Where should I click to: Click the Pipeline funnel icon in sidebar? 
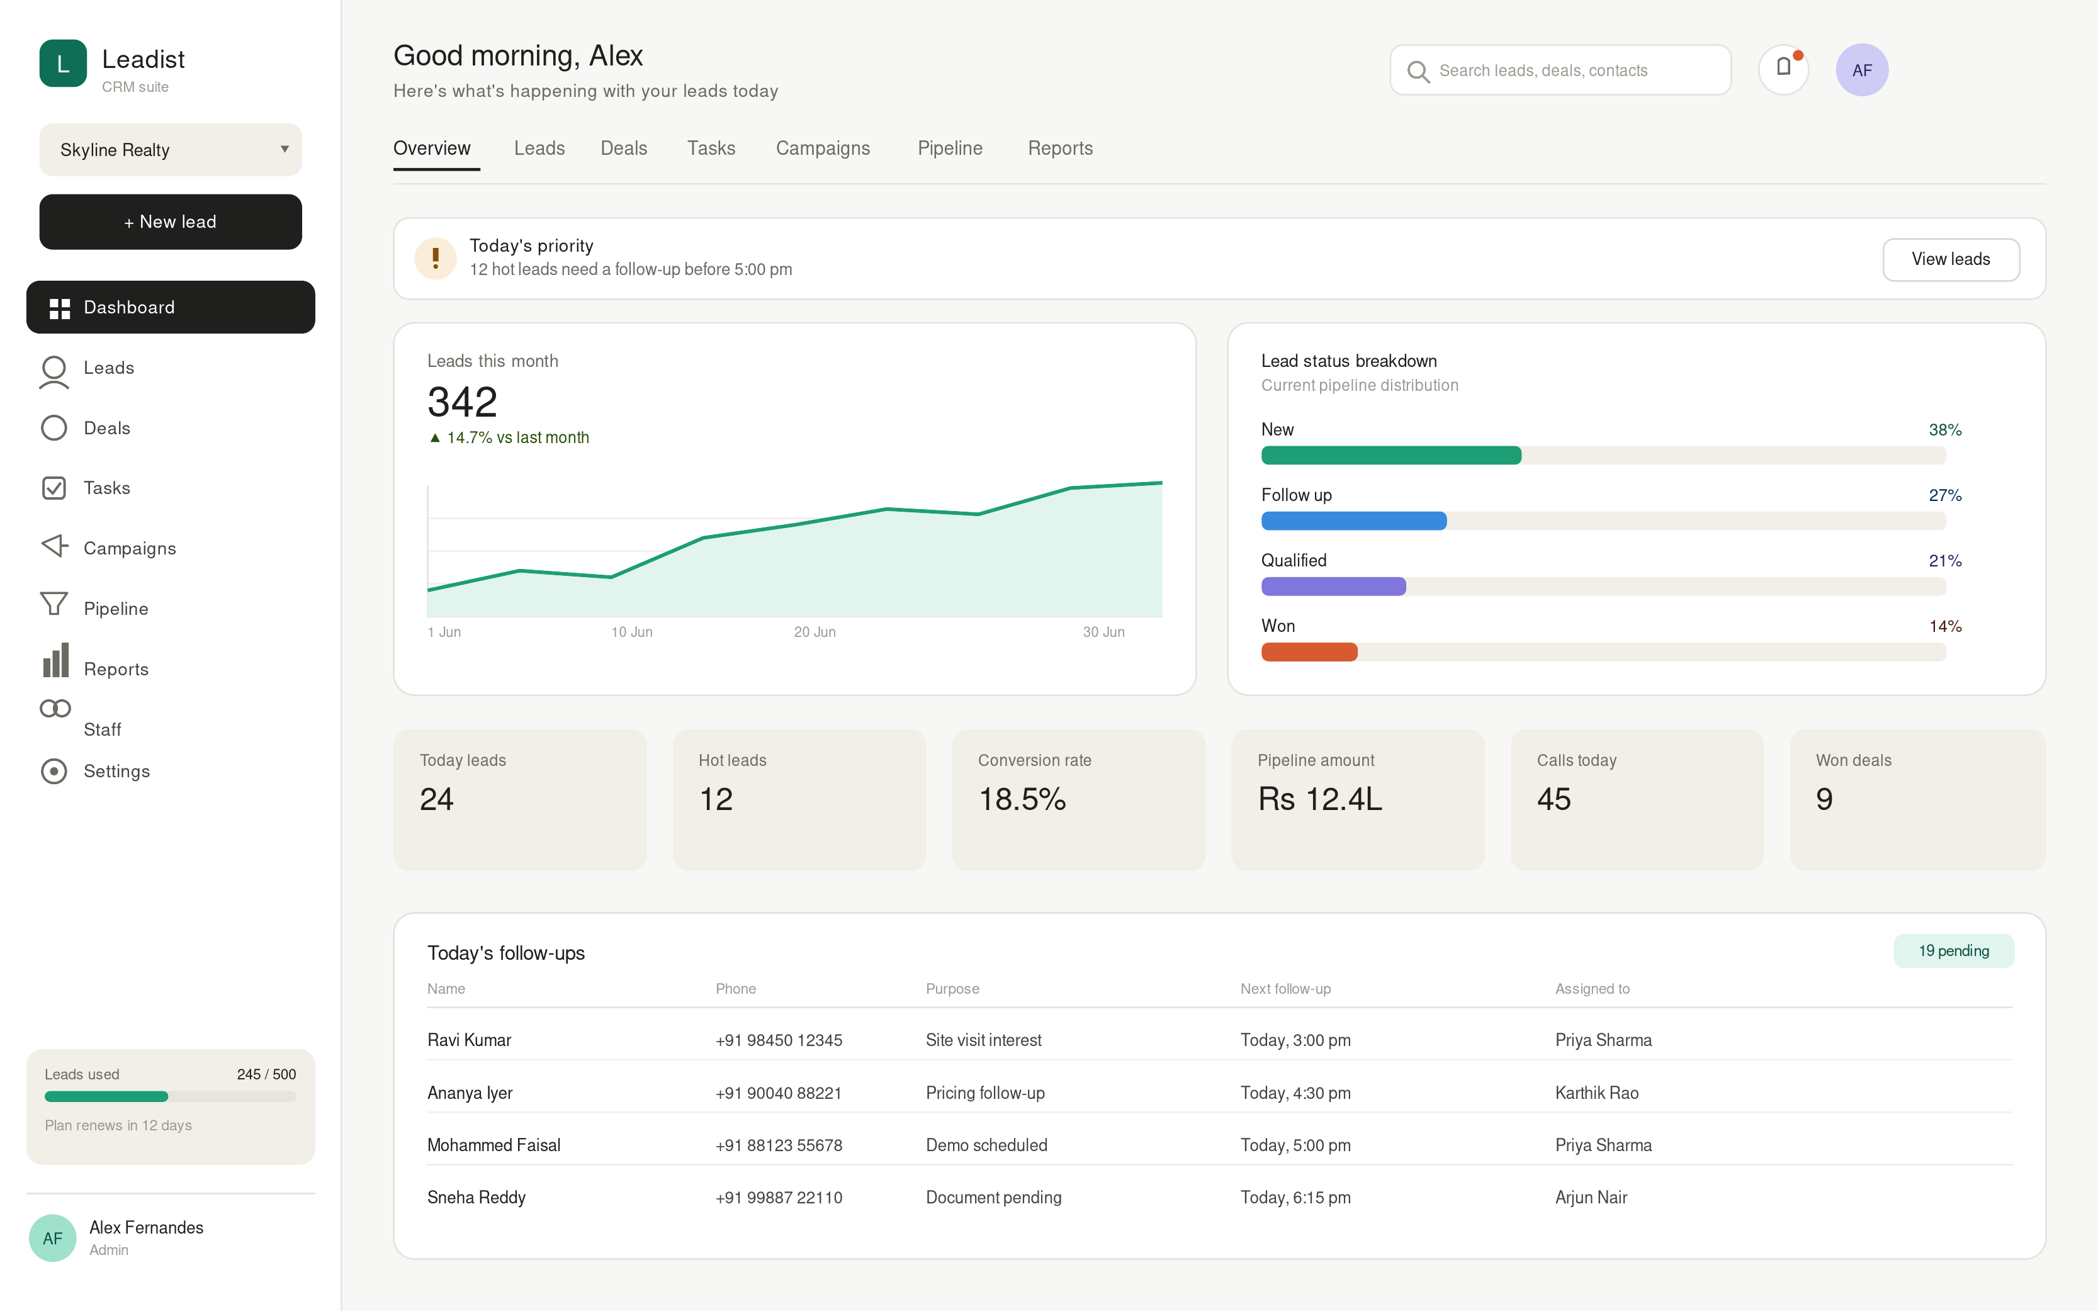tap(54, 604)
